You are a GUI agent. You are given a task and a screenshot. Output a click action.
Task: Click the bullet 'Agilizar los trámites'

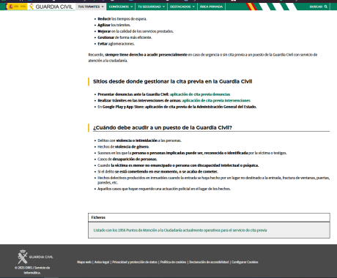coord(114,25)
